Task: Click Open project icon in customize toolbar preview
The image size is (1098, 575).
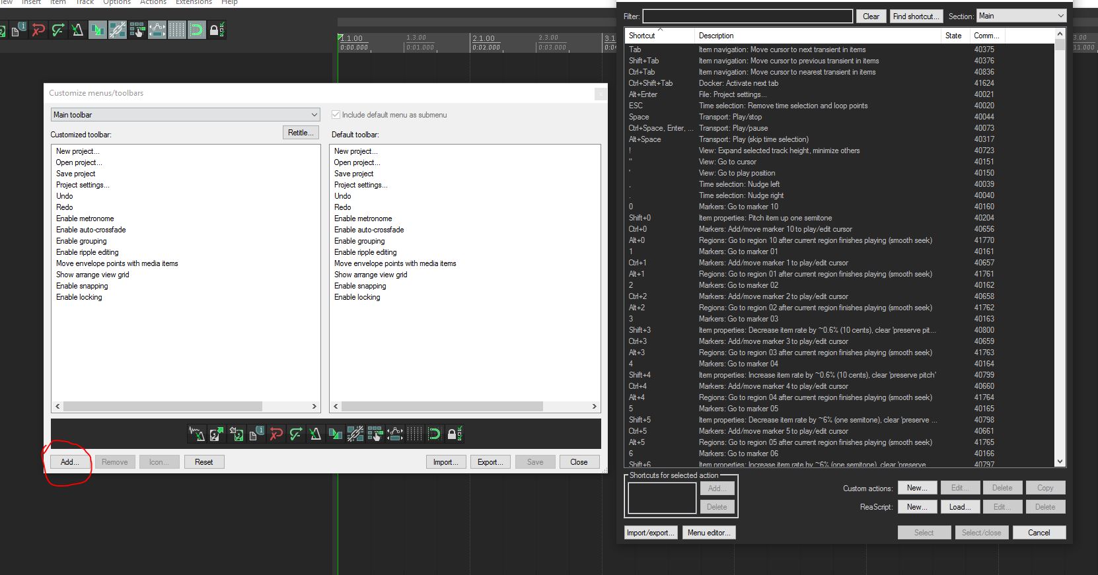Action: click(x=217, y=434)
